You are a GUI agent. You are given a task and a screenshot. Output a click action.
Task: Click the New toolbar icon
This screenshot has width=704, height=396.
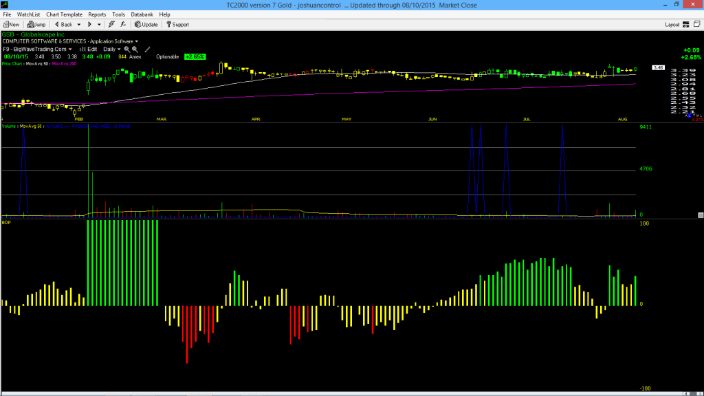(x=11, y=25)
